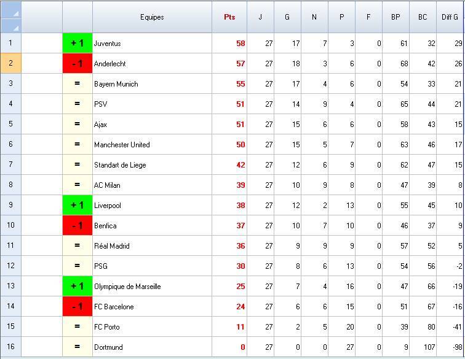Click Juventus points value 58
Viewport: 465px width, 359px height.
(240, 44)
